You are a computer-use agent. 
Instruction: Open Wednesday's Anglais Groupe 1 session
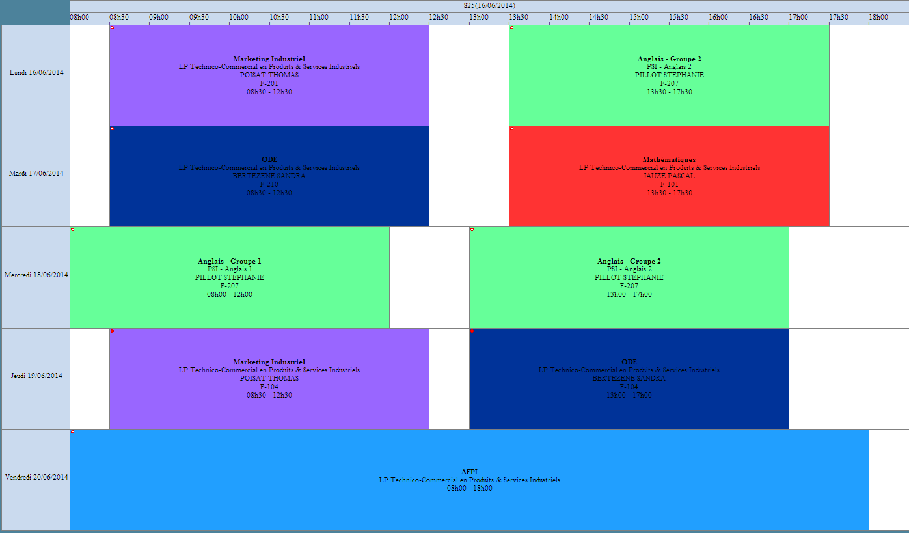coord(229,277)
